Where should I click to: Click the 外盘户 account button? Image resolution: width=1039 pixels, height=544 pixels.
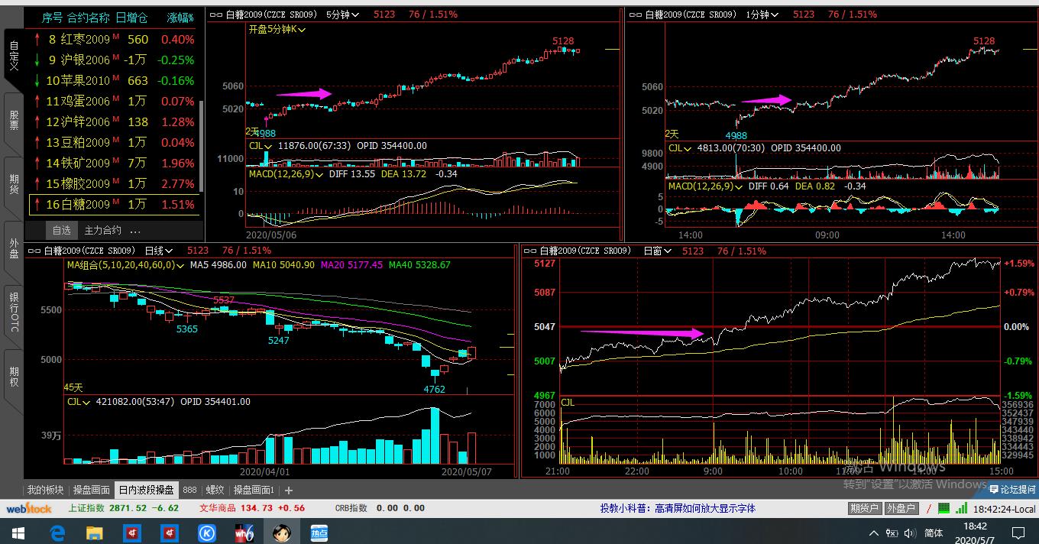point(901,508)
